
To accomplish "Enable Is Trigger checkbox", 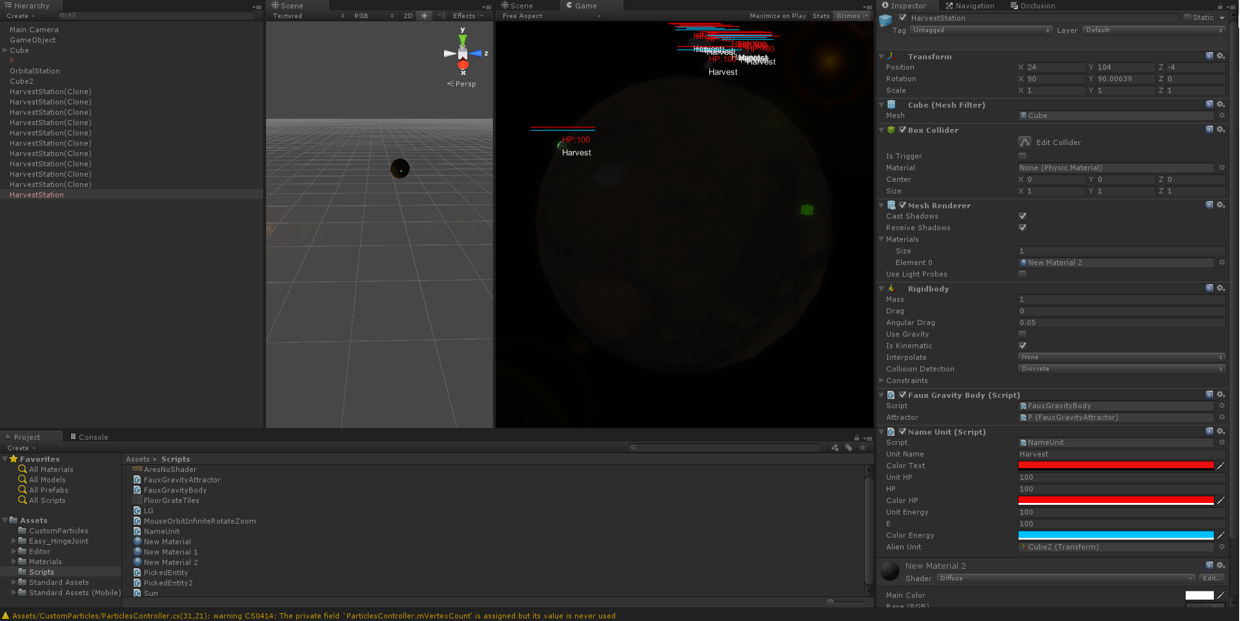I will (1022, 157).
